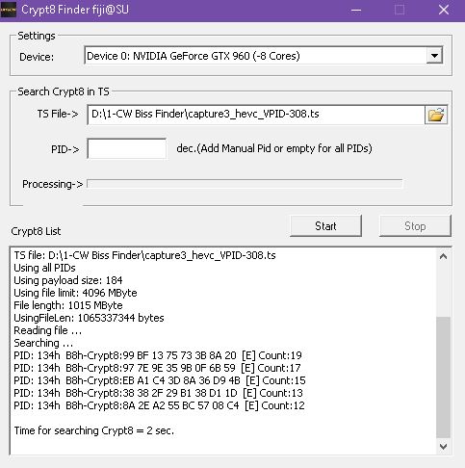Click the 'Processing->' label

[53, 184]
